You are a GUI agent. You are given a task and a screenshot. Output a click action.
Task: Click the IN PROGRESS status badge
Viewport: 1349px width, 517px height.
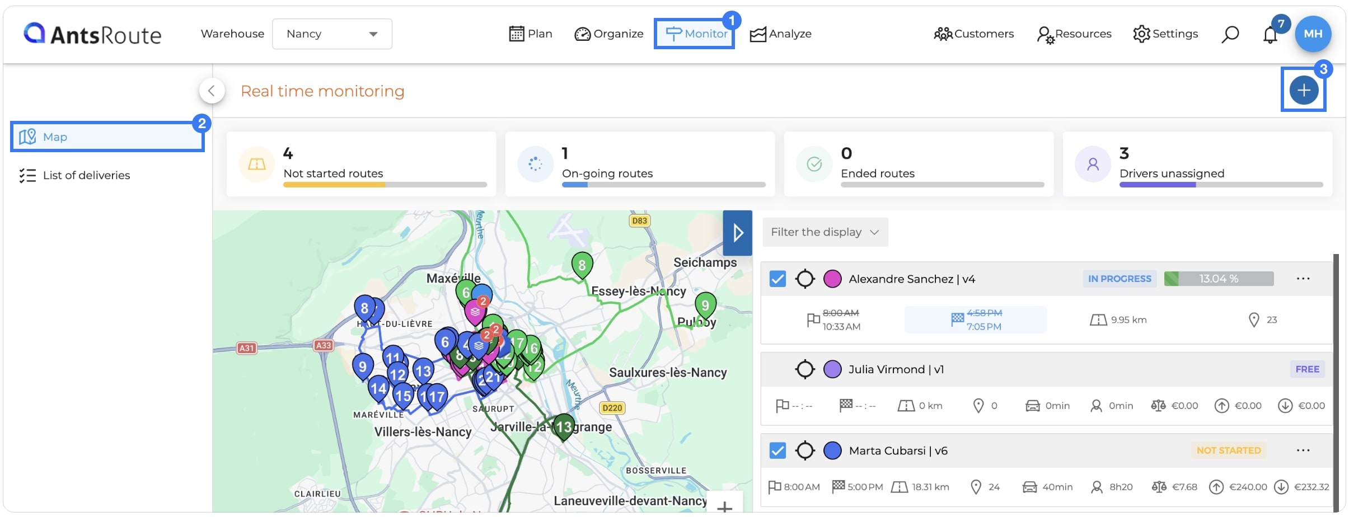tap(1120, 279)
